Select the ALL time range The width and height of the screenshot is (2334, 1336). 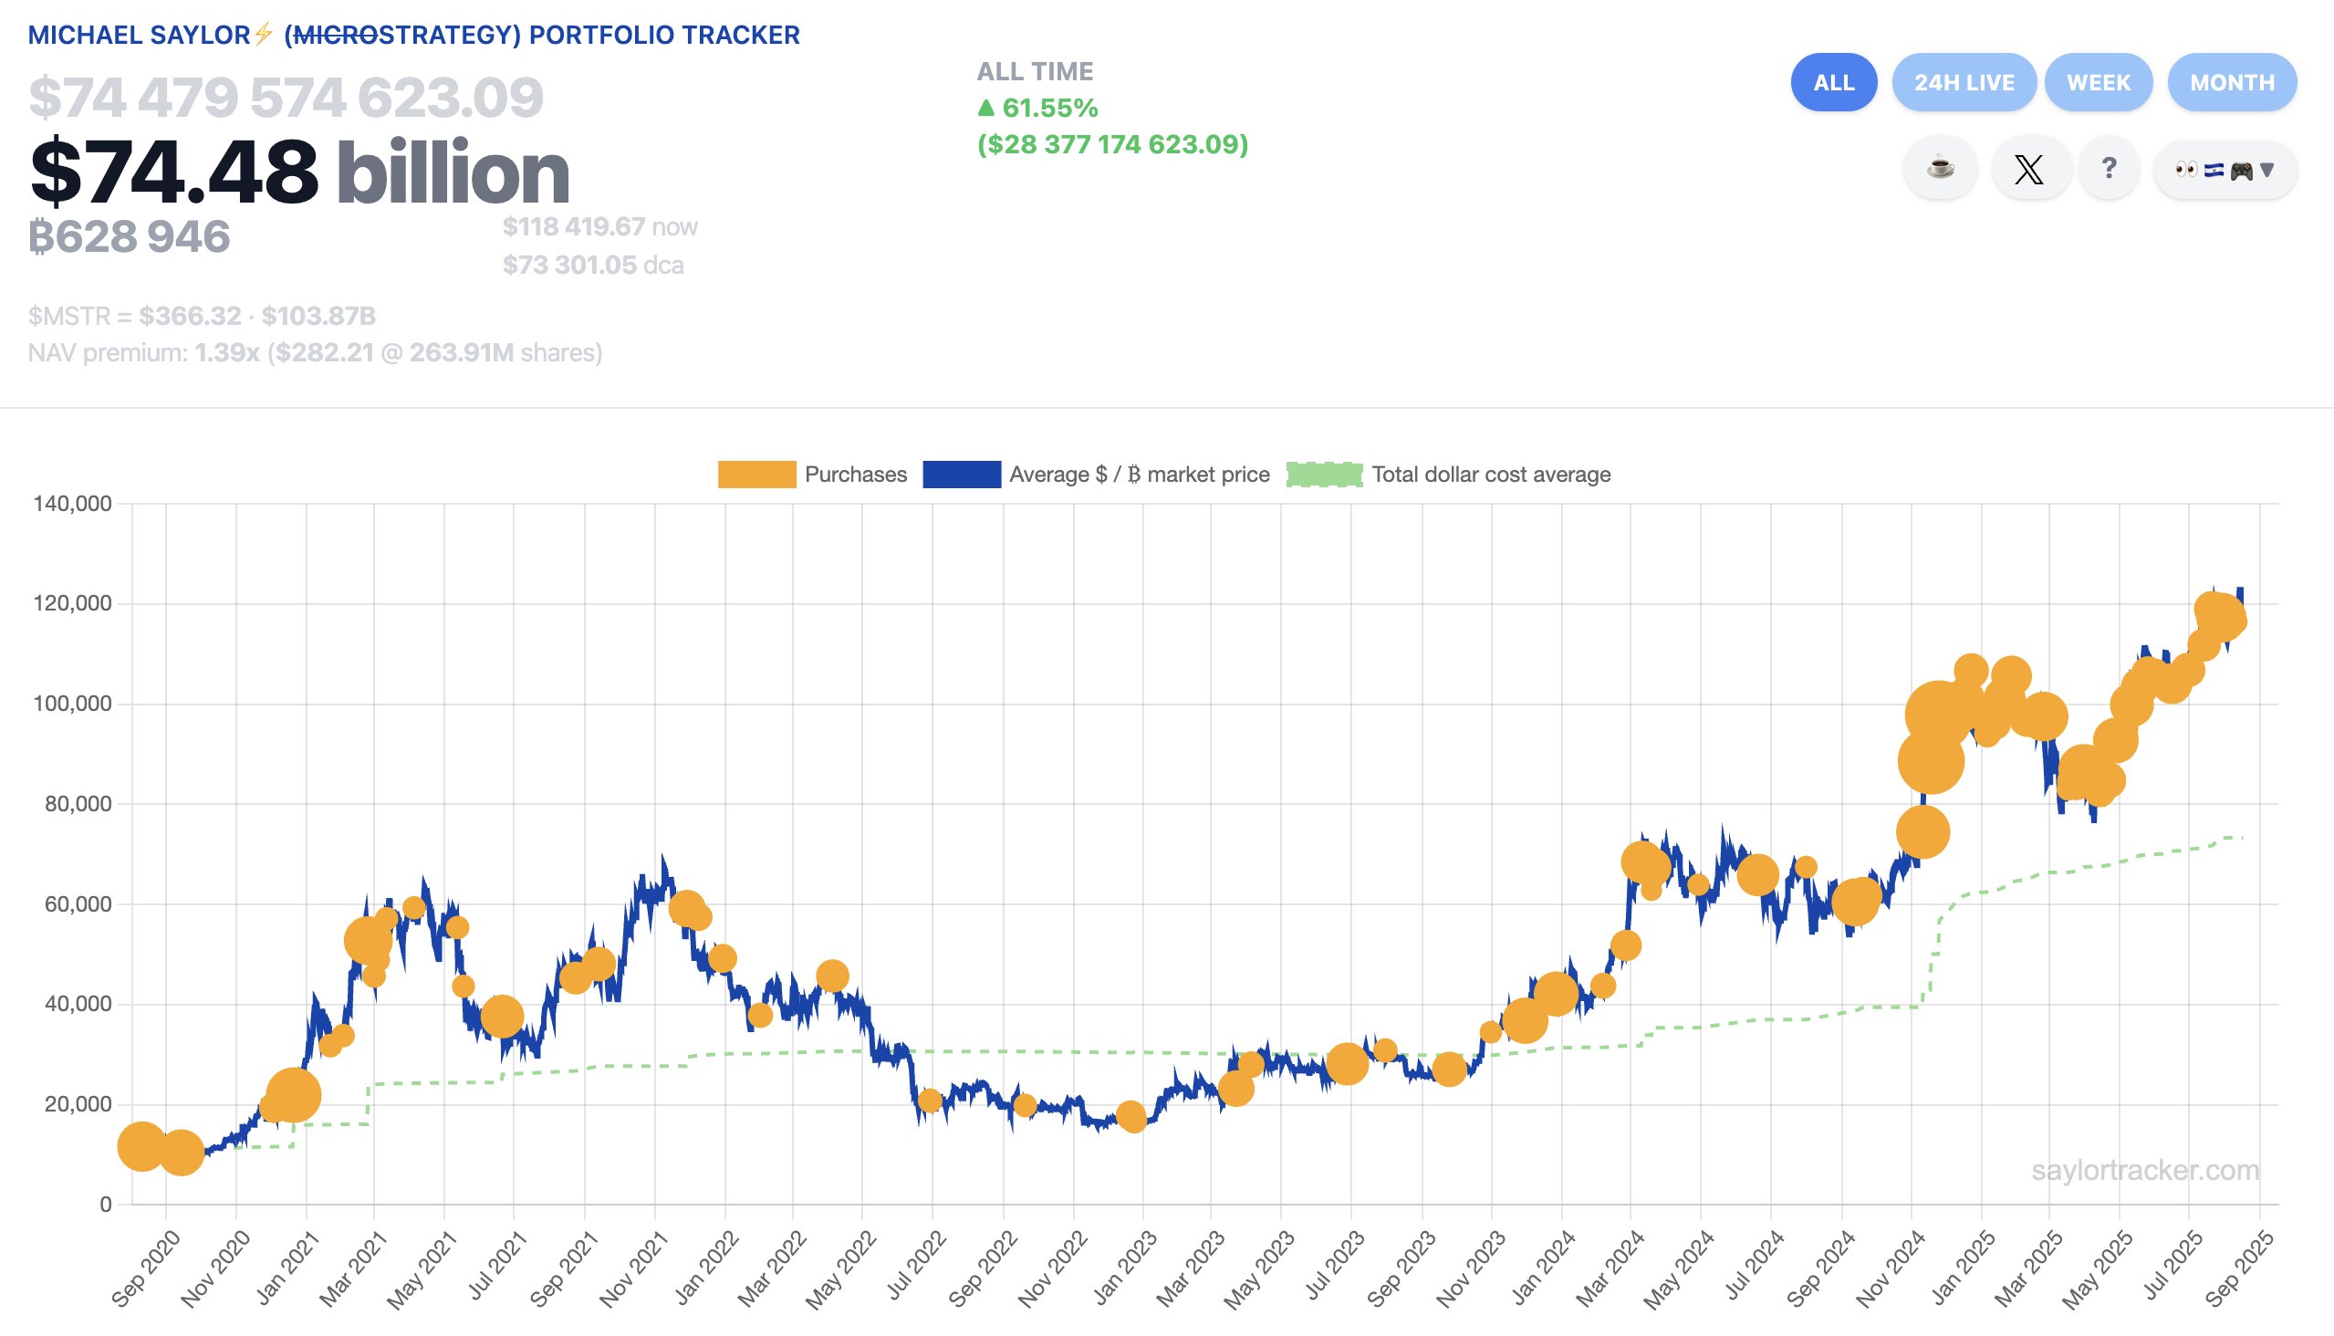1833,82
